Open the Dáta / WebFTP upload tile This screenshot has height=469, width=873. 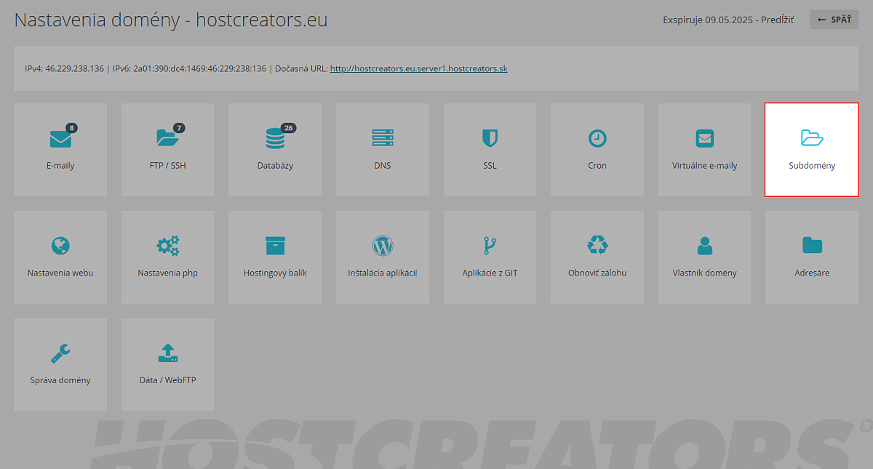[168, 364]
